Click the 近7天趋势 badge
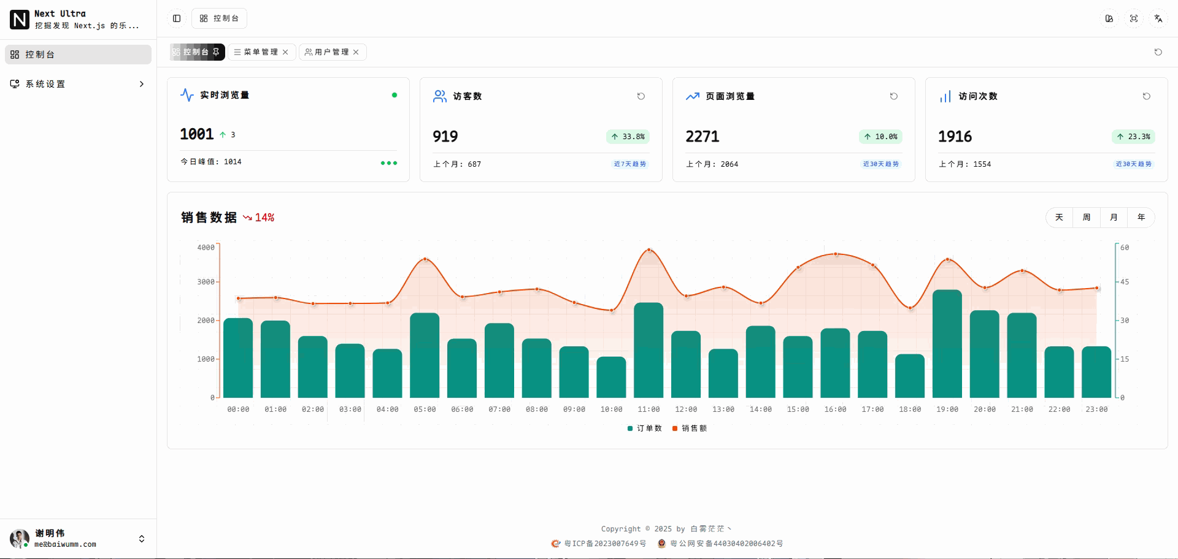This screenshot has height=559, width=1178. point(630,164)
